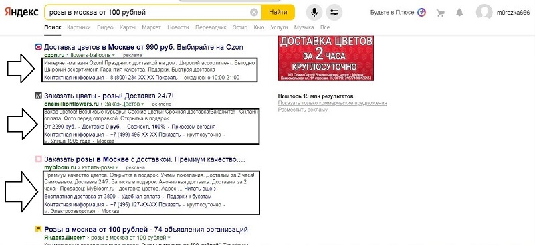Click the mybloom pink favicon icon
The image size is (535, 245).
39,159
